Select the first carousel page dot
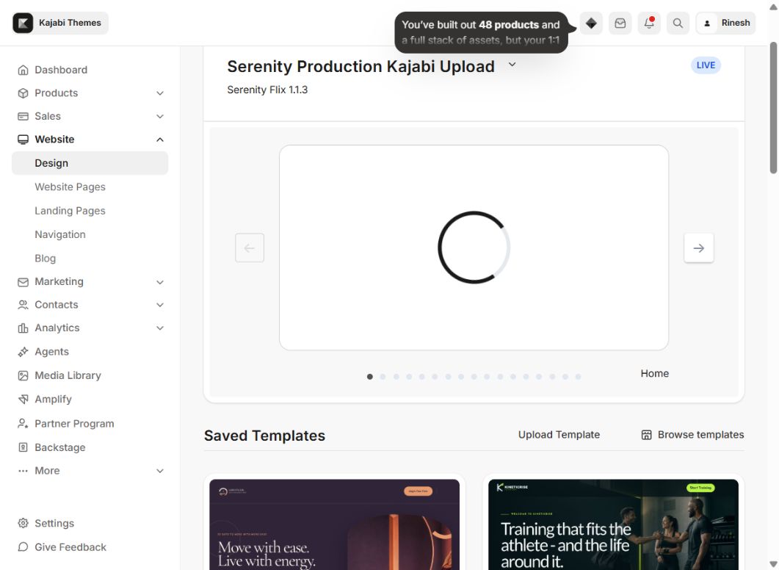779x570 pixels. (x=369, y=377)
